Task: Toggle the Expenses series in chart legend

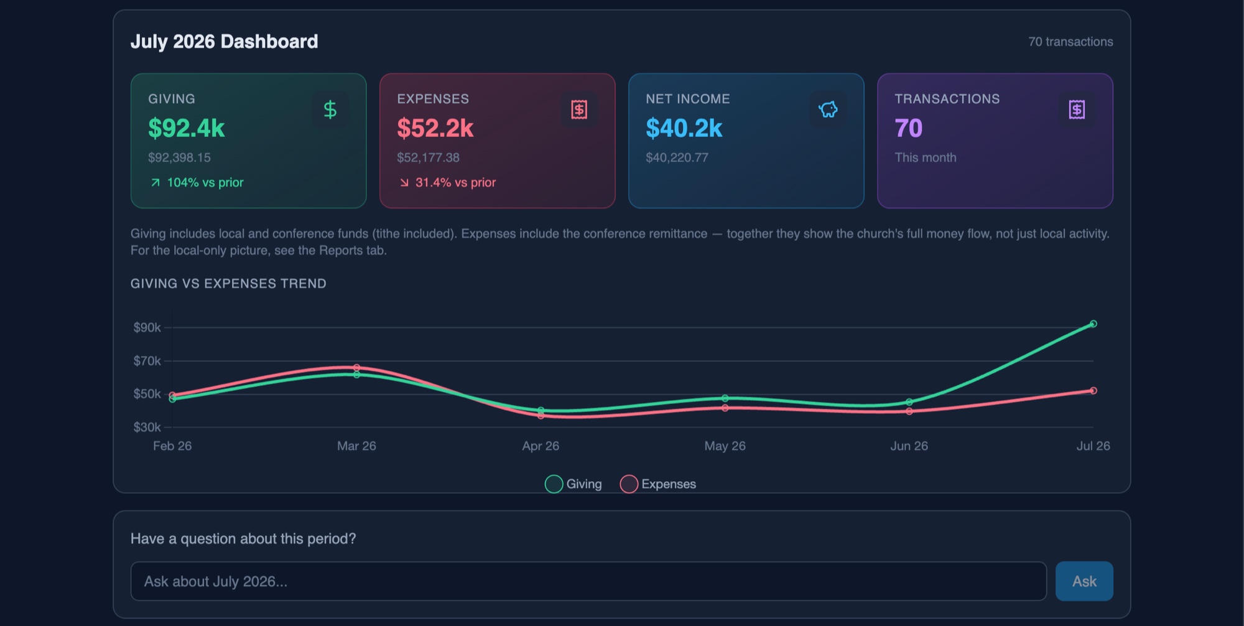Action: coord(658,484)
